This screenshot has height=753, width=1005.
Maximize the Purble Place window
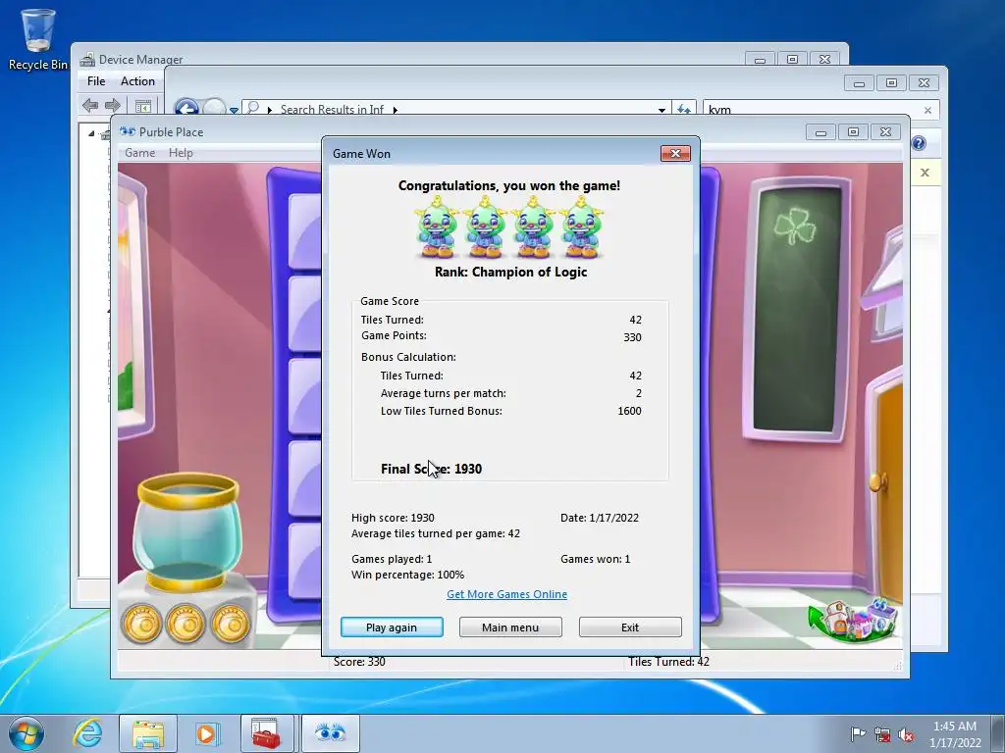point(853,132)
